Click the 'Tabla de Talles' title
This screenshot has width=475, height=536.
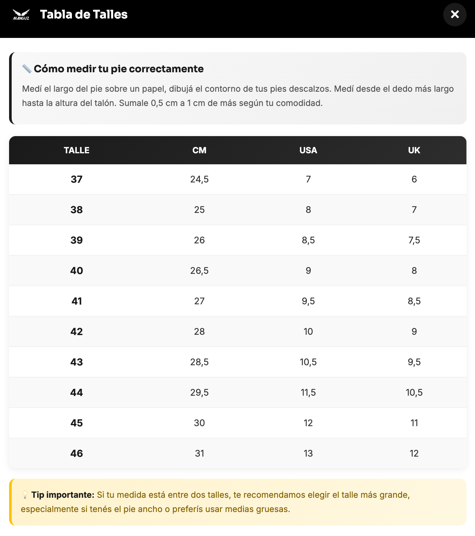point(84,15)
